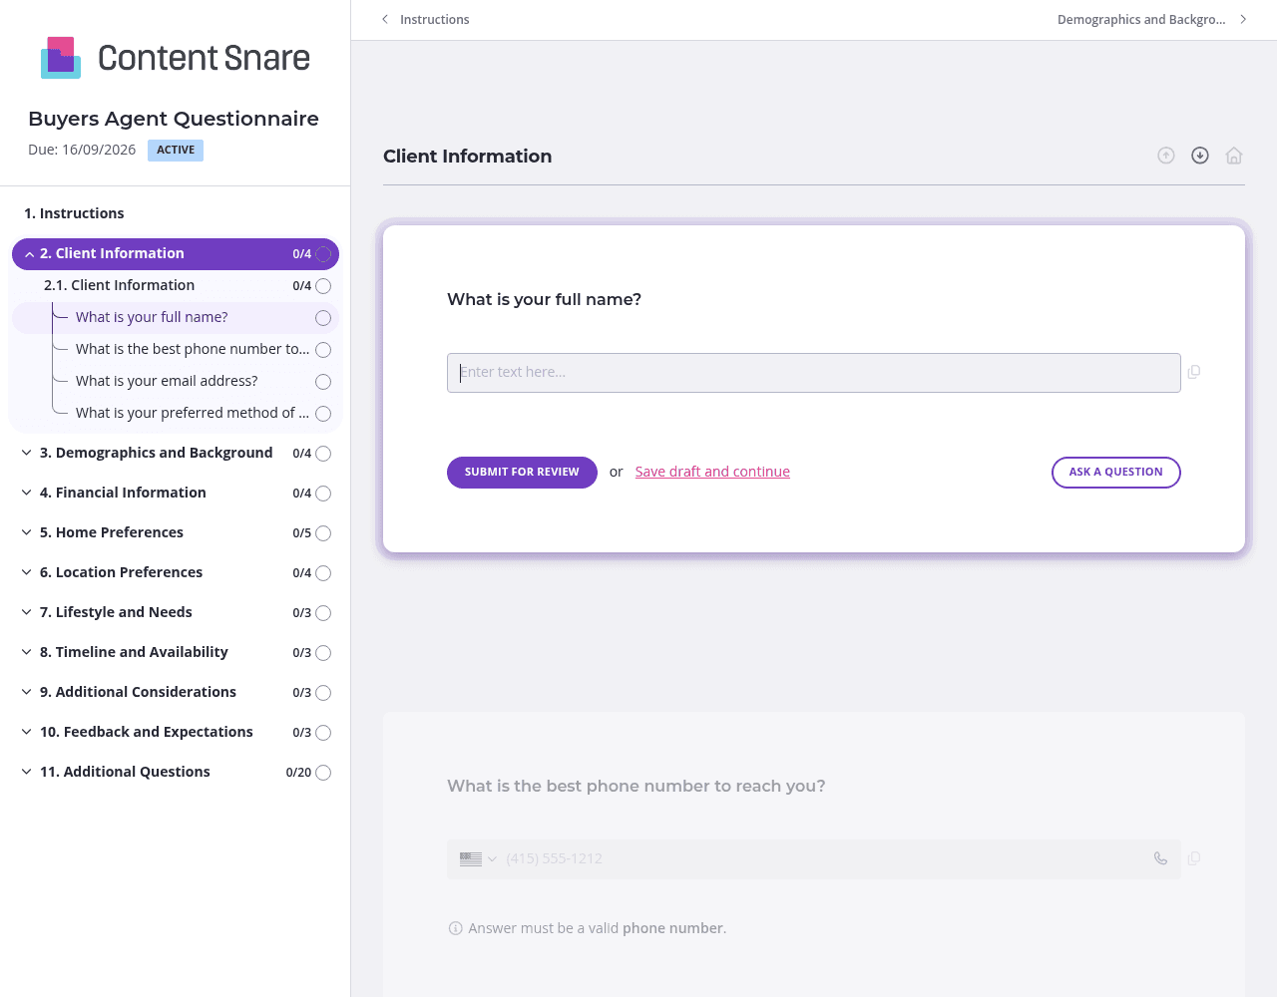This screenshot has height=997, width=1277.
Task: Select the best phone number question item
Action: point(192,349)
